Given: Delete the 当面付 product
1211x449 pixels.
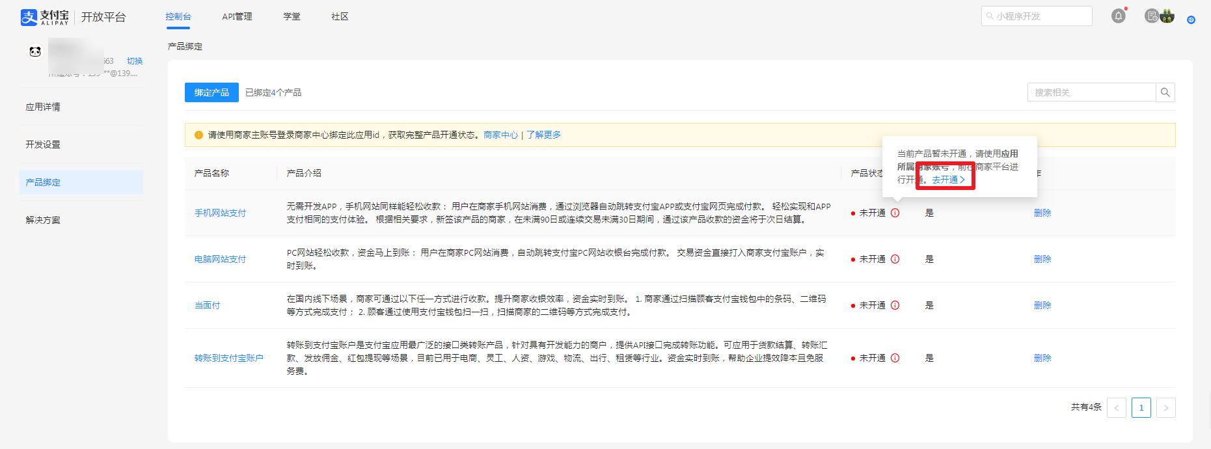Looking at the screenshot, I should 1042,305.
